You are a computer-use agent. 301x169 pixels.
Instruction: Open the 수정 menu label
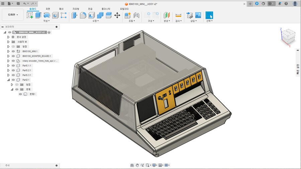coord(95,21)
